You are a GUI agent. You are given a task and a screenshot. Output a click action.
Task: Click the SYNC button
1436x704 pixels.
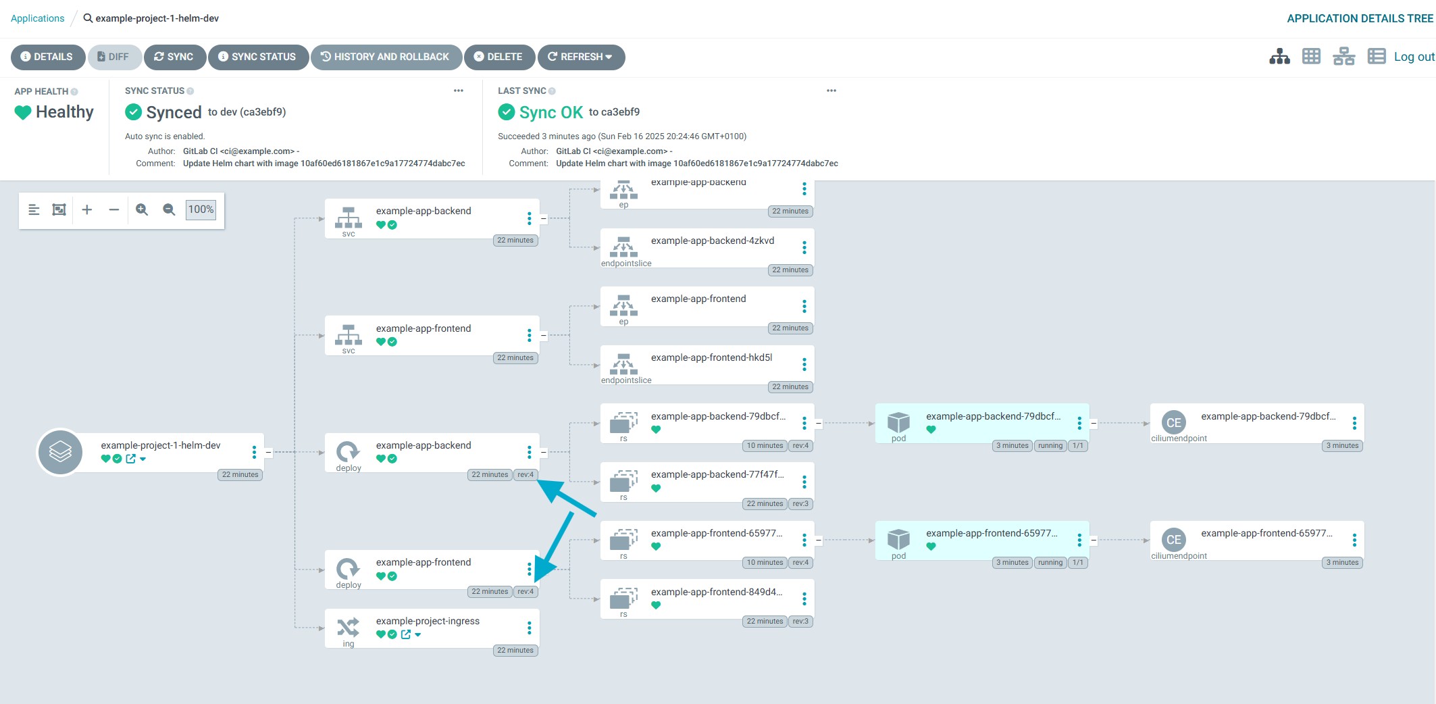[174, 57]
